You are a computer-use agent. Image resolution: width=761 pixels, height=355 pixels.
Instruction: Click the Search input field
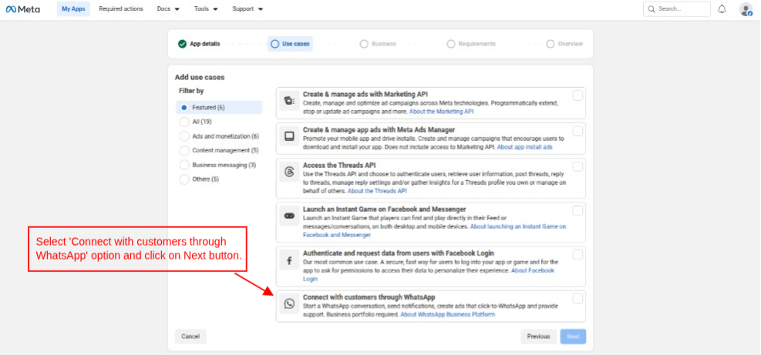[676, 8]
